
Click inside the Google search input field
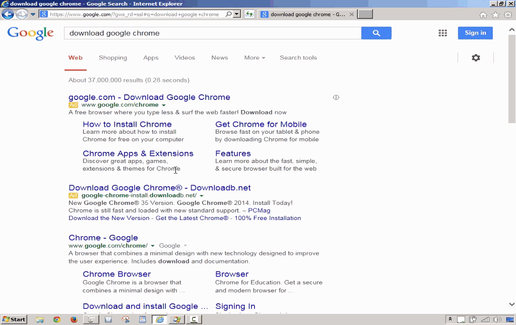213,33
